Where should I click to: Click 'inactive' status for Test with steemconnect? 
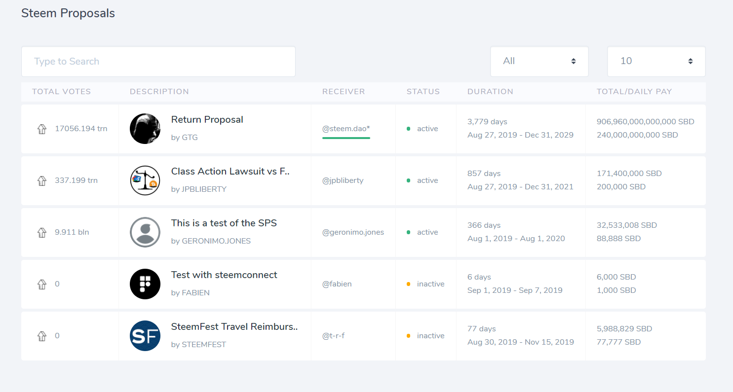pos(431,284)
